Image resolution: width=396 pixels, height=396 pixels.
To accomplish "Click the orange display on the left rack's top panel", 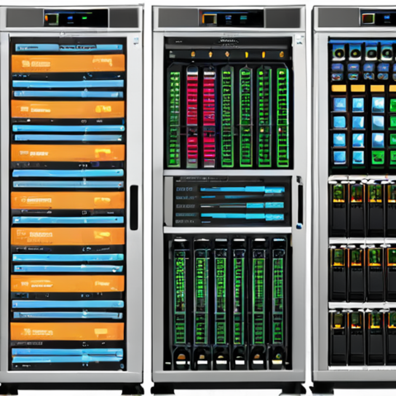I will tap(52, 19).
